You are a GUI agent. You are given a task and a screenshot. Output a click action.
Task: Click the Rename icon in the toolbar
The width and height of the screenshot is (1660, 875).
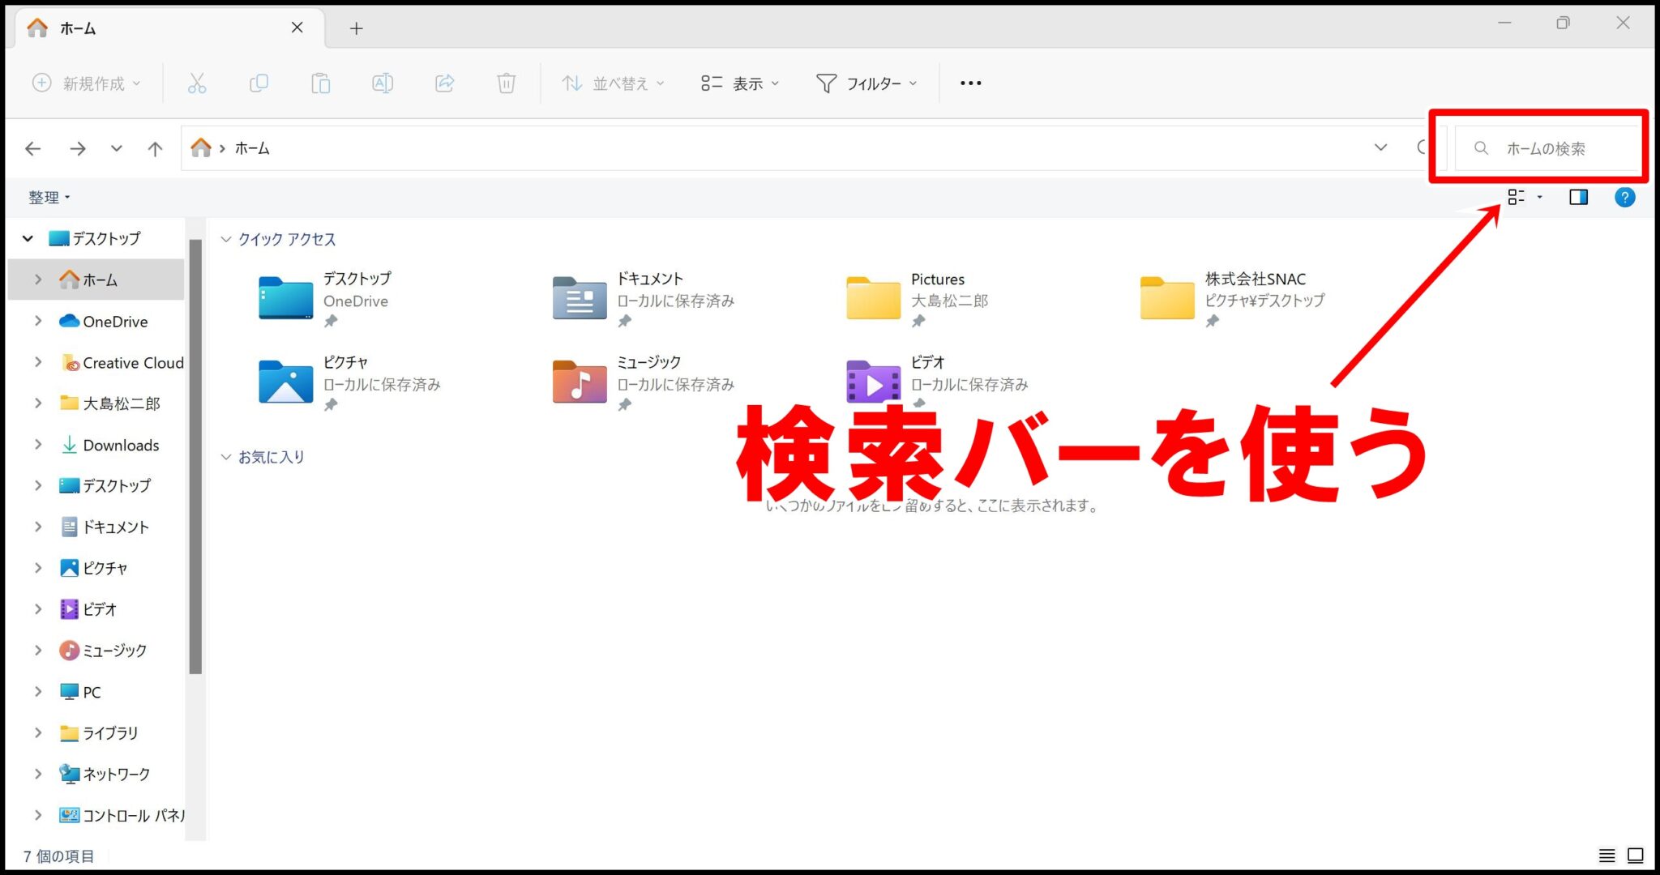(383, 82)
